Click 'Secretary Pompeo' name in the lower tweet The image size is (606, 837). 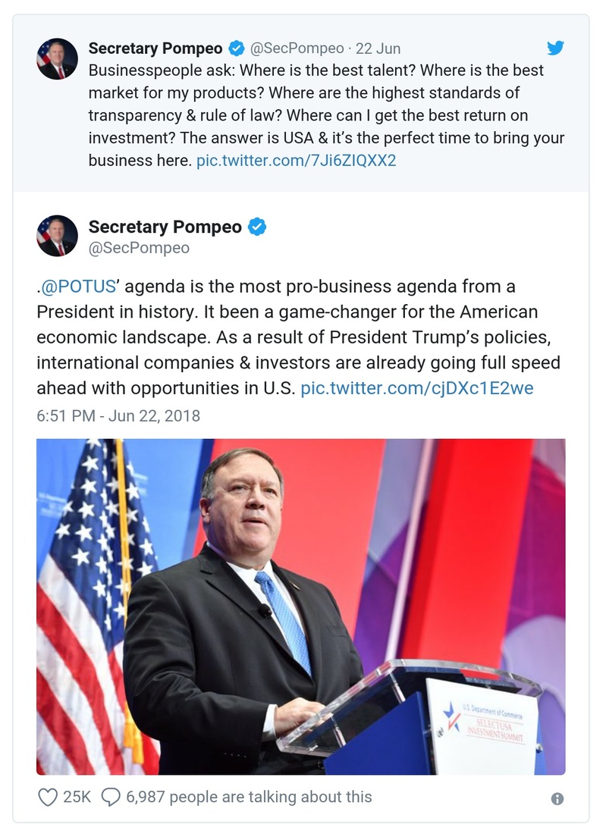point(165,226)
